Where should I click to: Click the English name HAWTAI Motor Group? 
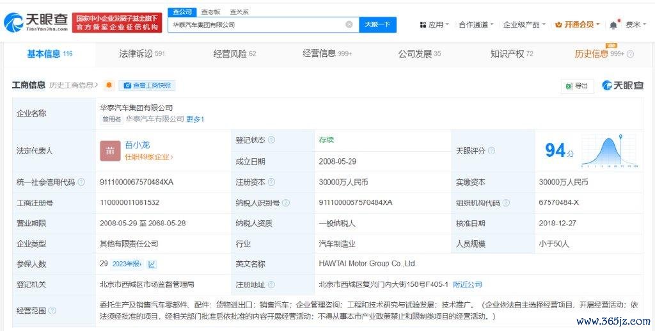click(x=368, y=264)
